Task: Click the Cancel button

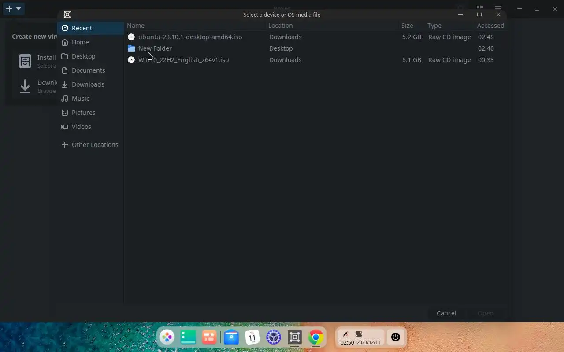Action: tap(446, 313)
